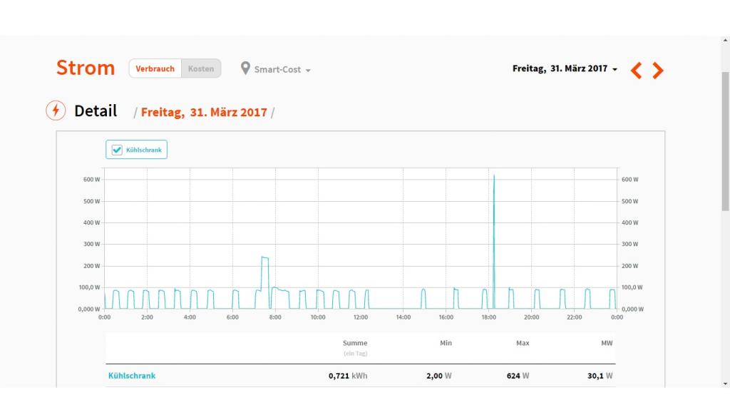The height and width of the screenshot is (410, 730).
Task: Switch to Kosten view
Action: tap(201, 68)
